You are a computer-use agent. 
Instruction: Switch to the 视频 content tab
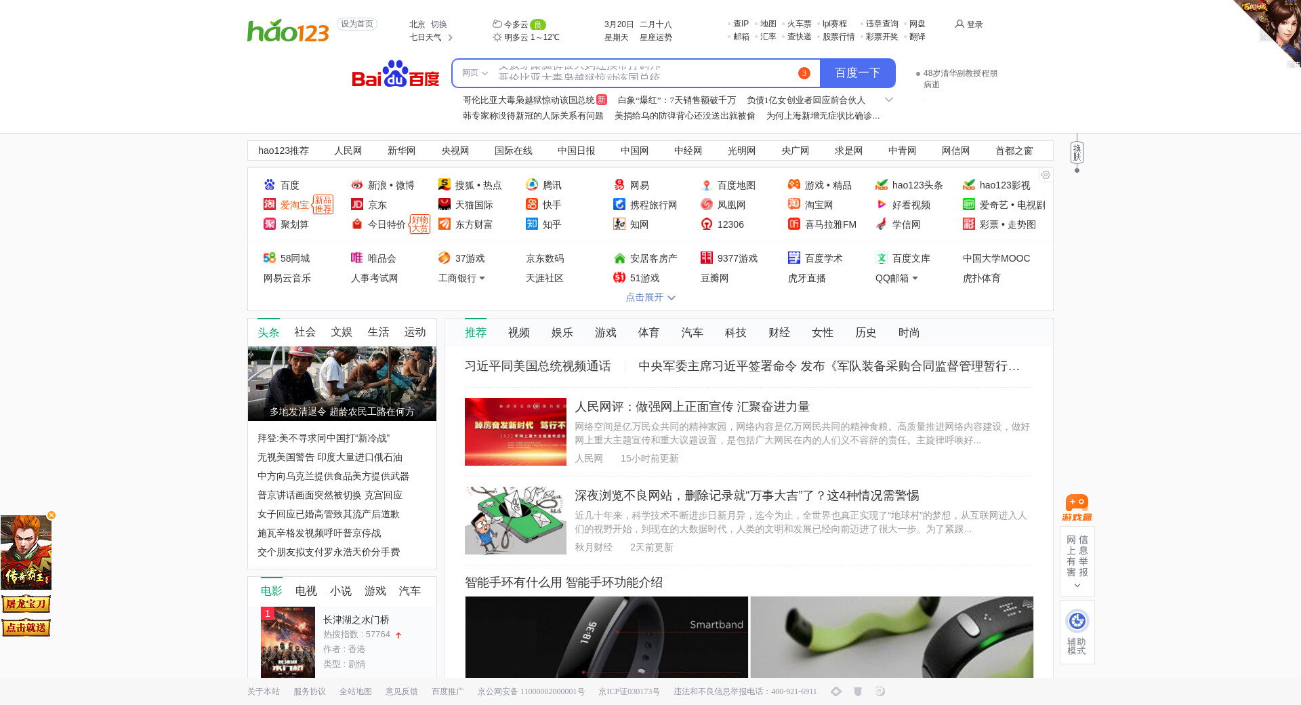(518, 332)
